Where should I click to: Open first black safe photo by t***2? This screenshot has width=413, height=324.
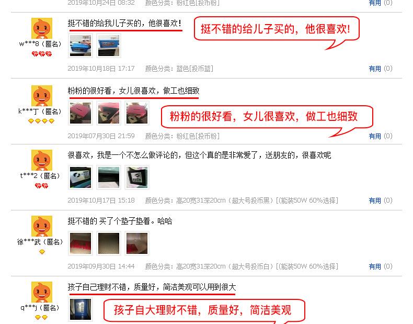[81, 177]
